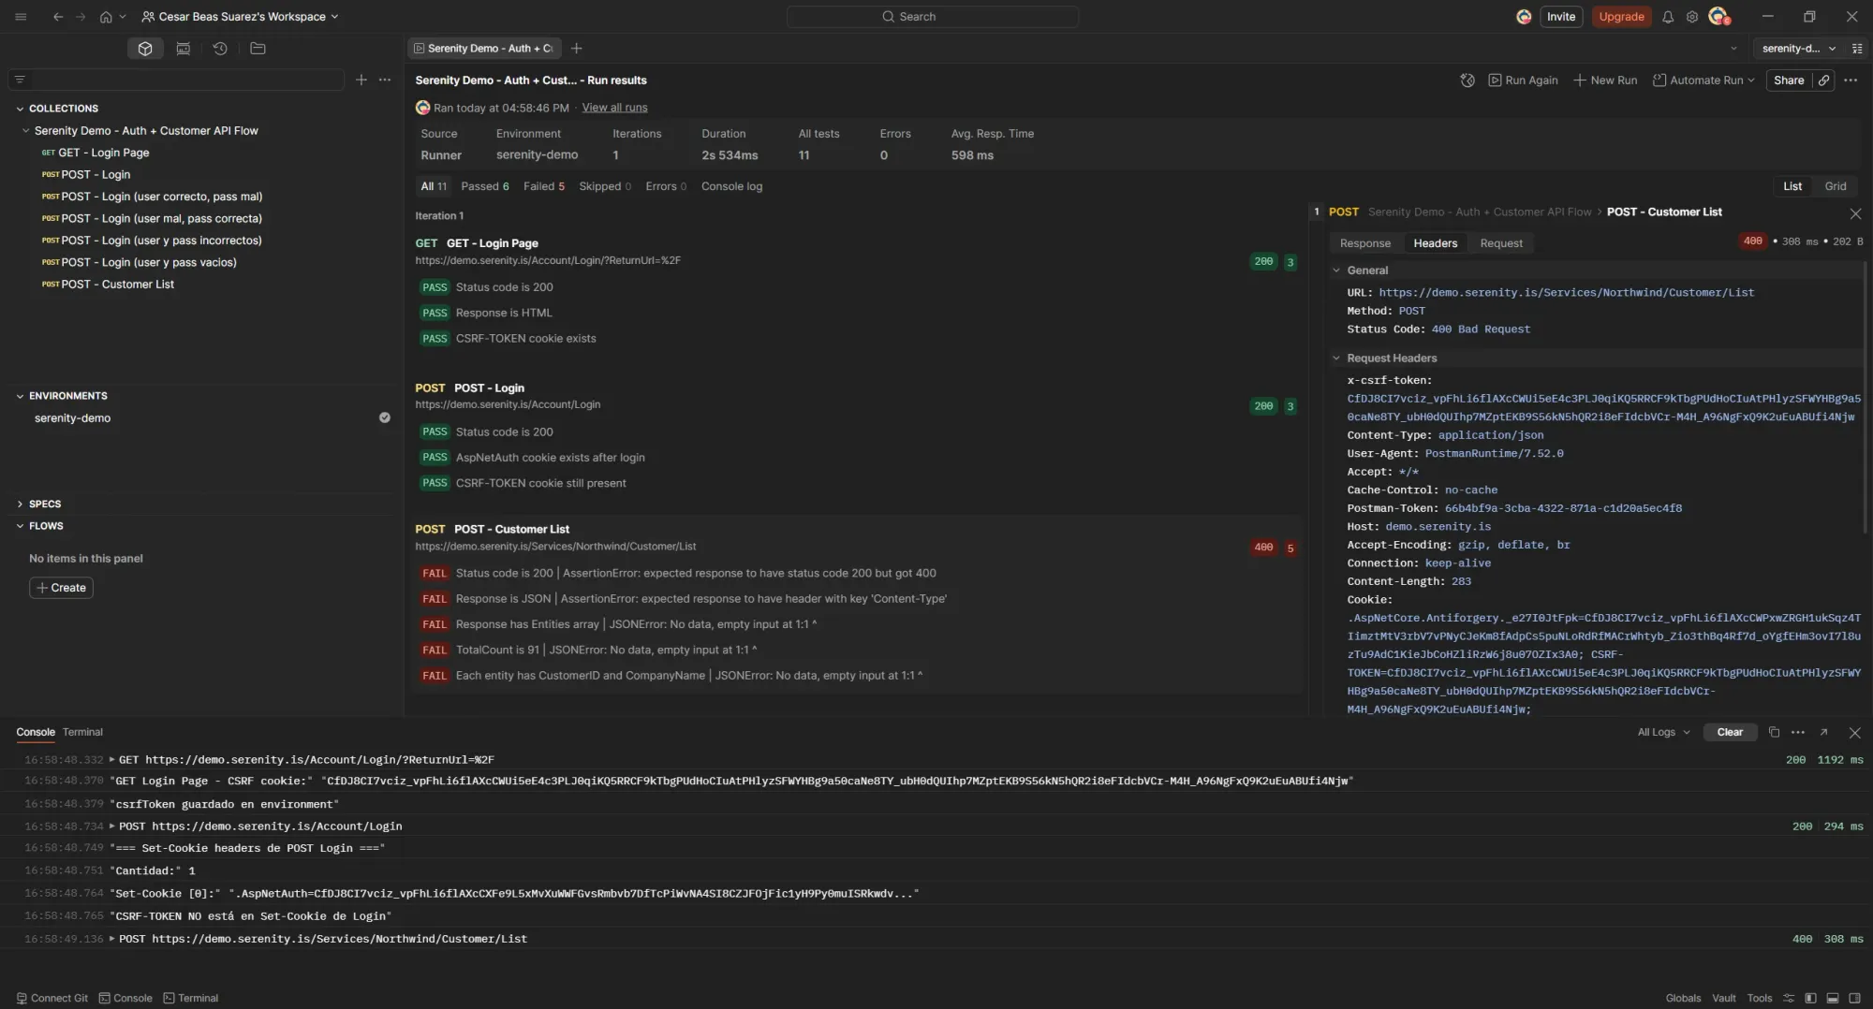Open the All Logs filter dropdown

coord(1661,732)
